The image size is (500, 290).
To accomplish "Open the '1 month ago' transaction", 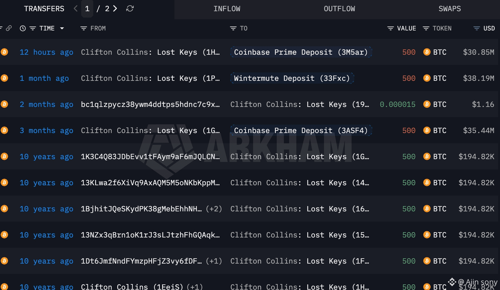I will click(44, 78).
